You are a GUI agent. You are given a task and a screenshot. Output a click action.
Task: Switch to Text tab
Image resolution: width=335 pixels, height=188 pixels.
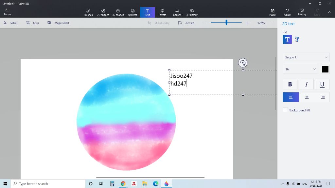(x=148, y=12)
